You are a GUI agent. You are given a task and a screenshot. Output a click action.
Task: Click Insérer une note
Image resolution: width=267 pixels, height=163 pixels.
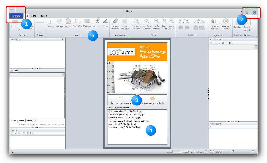tap(125, 24)
